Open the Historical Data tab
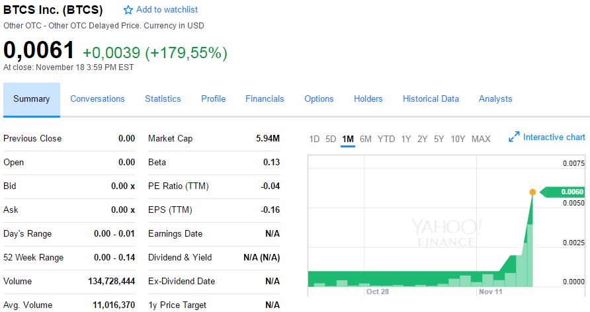The image size is (590, 312). pos(431,99)
